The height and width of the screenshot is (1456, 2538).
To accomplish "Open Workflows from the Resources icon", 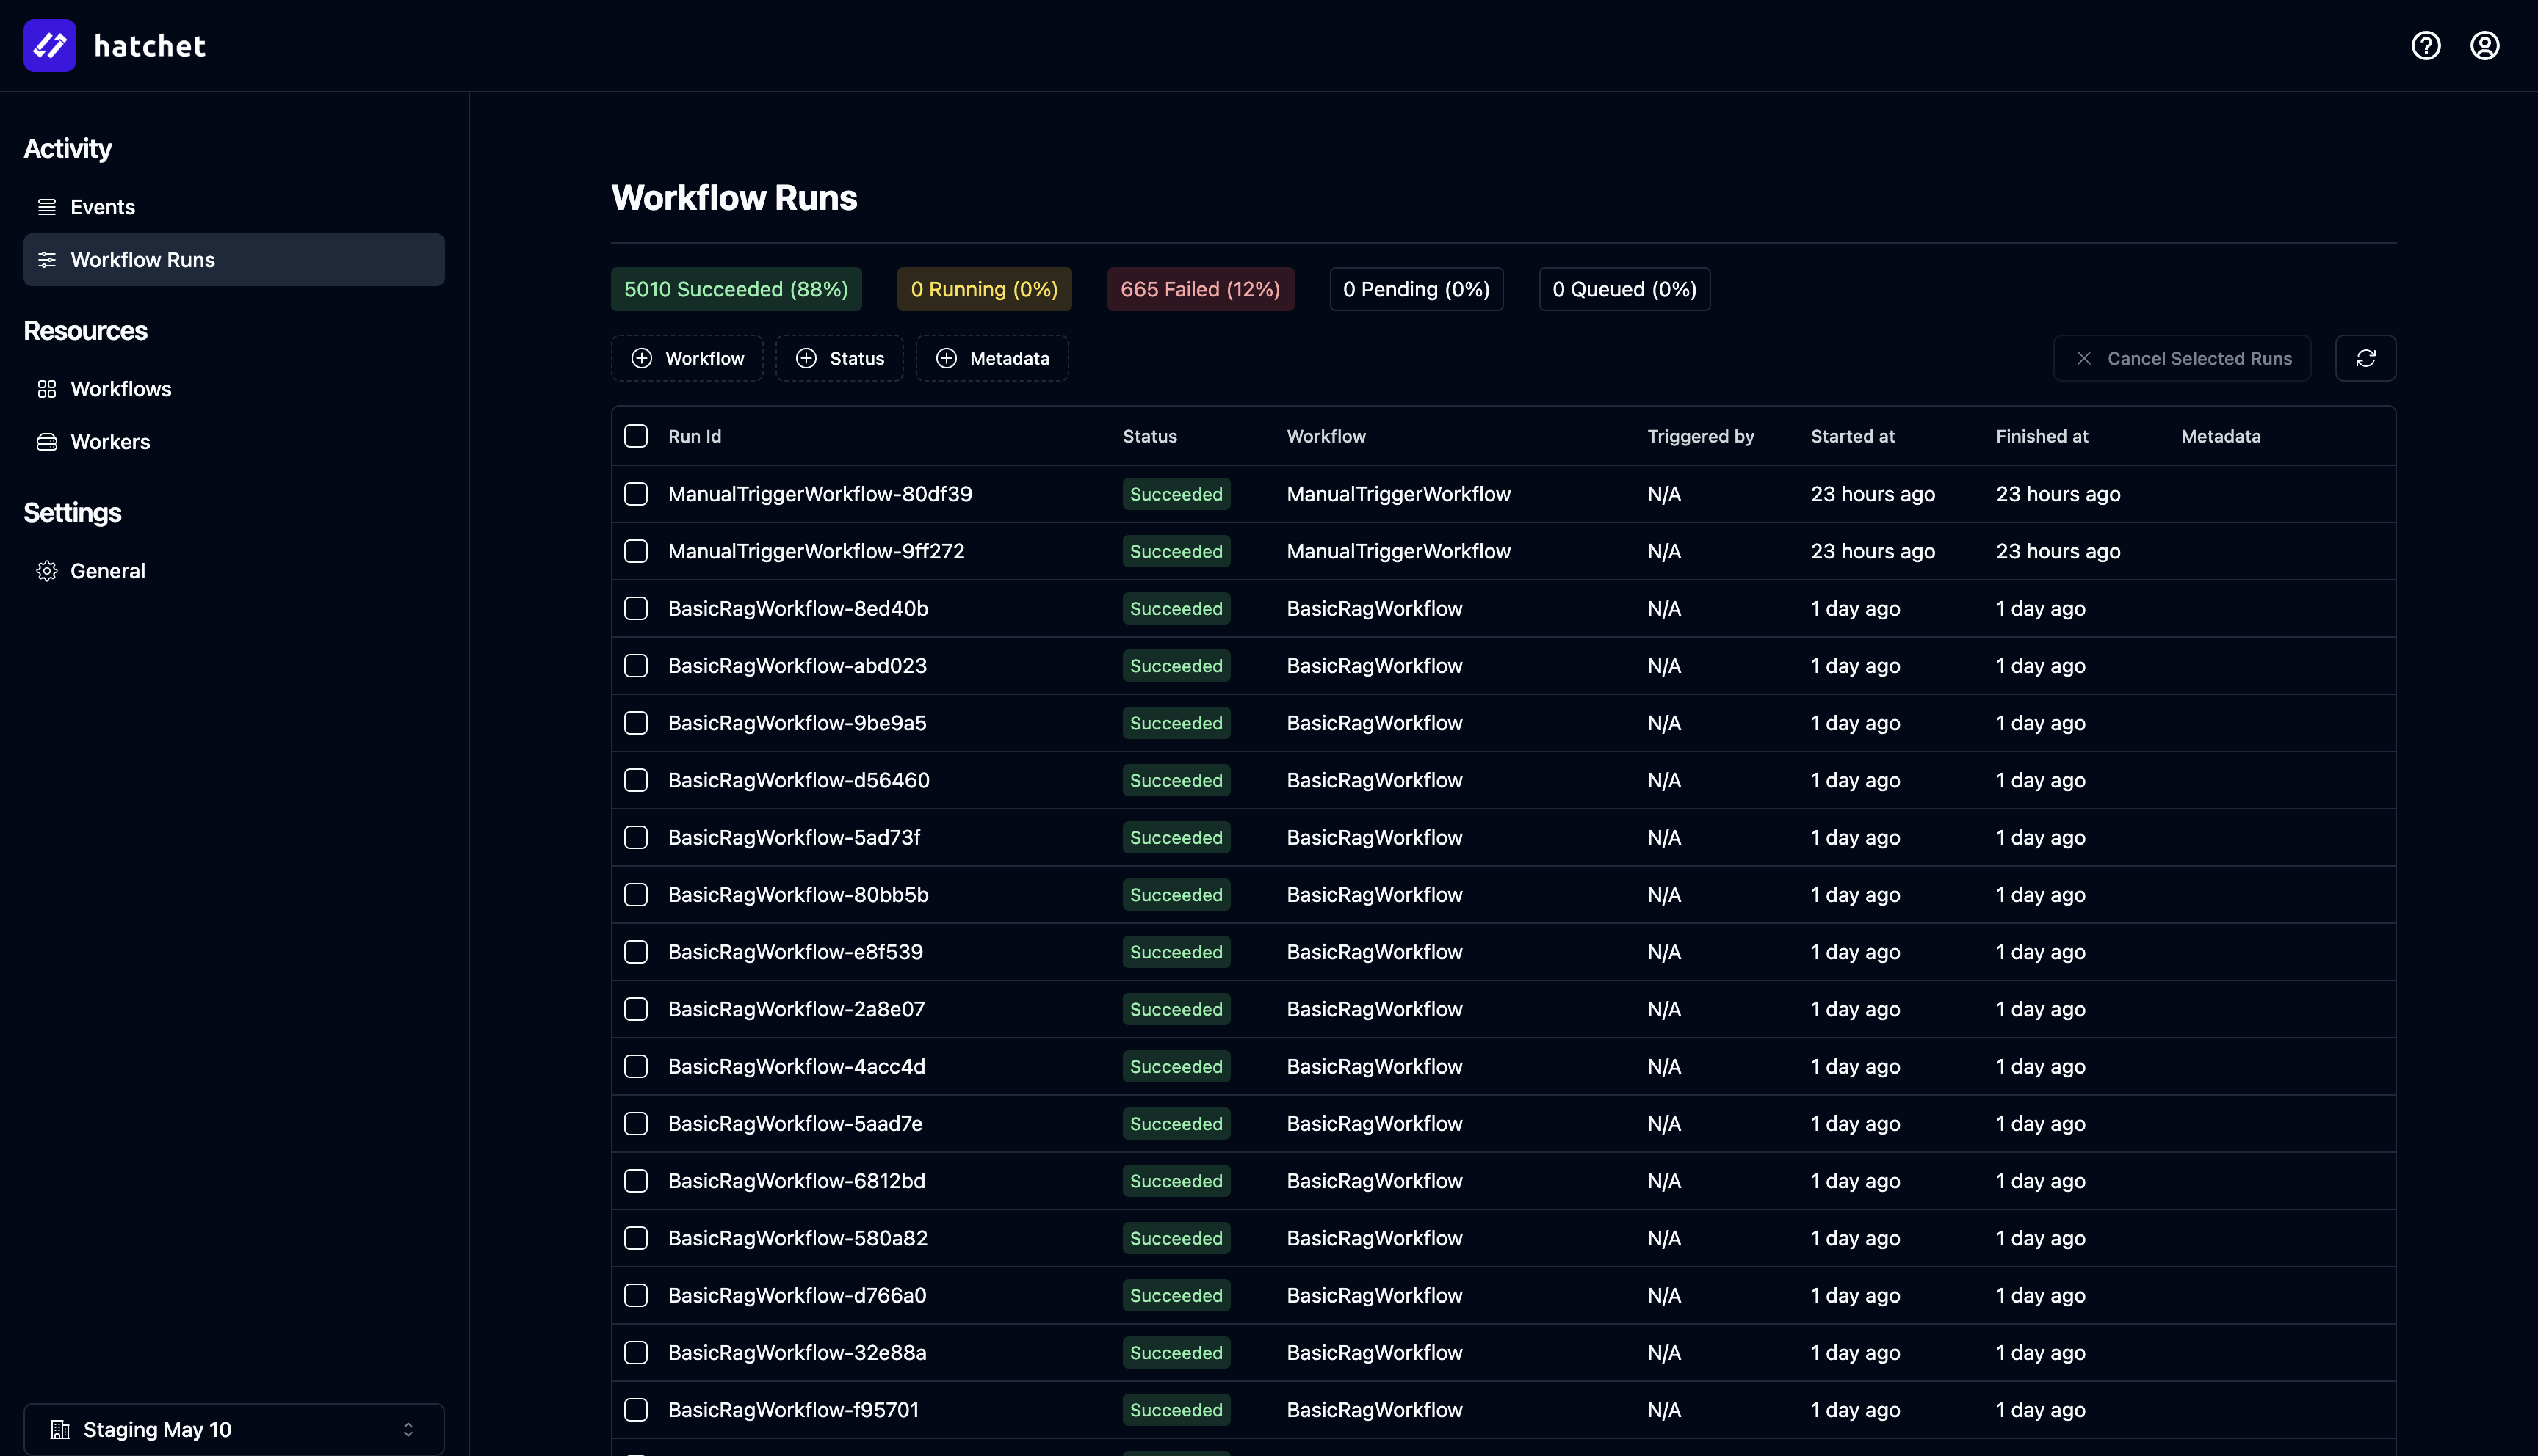I will (46, 389).
